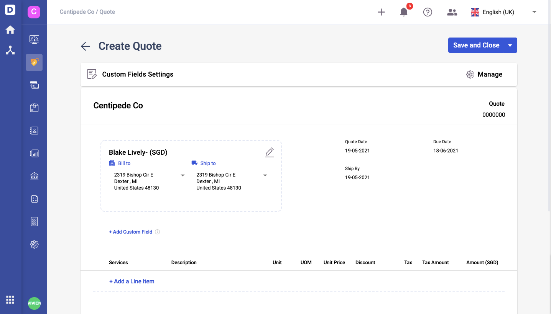Click the Create Quote page heading
The width and height of the screenshot is (551, 314).
coord(130,46)
